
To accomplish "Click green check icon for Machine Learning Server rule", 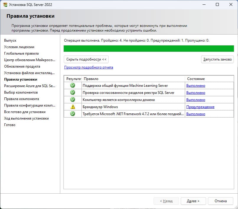I will [x=73, y=85].
